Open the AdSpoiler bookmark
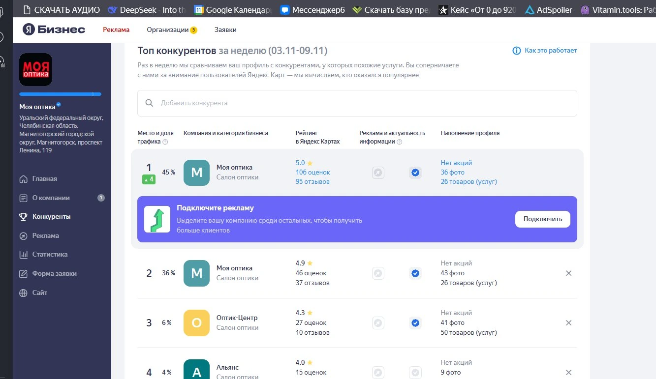 (549, 9)
